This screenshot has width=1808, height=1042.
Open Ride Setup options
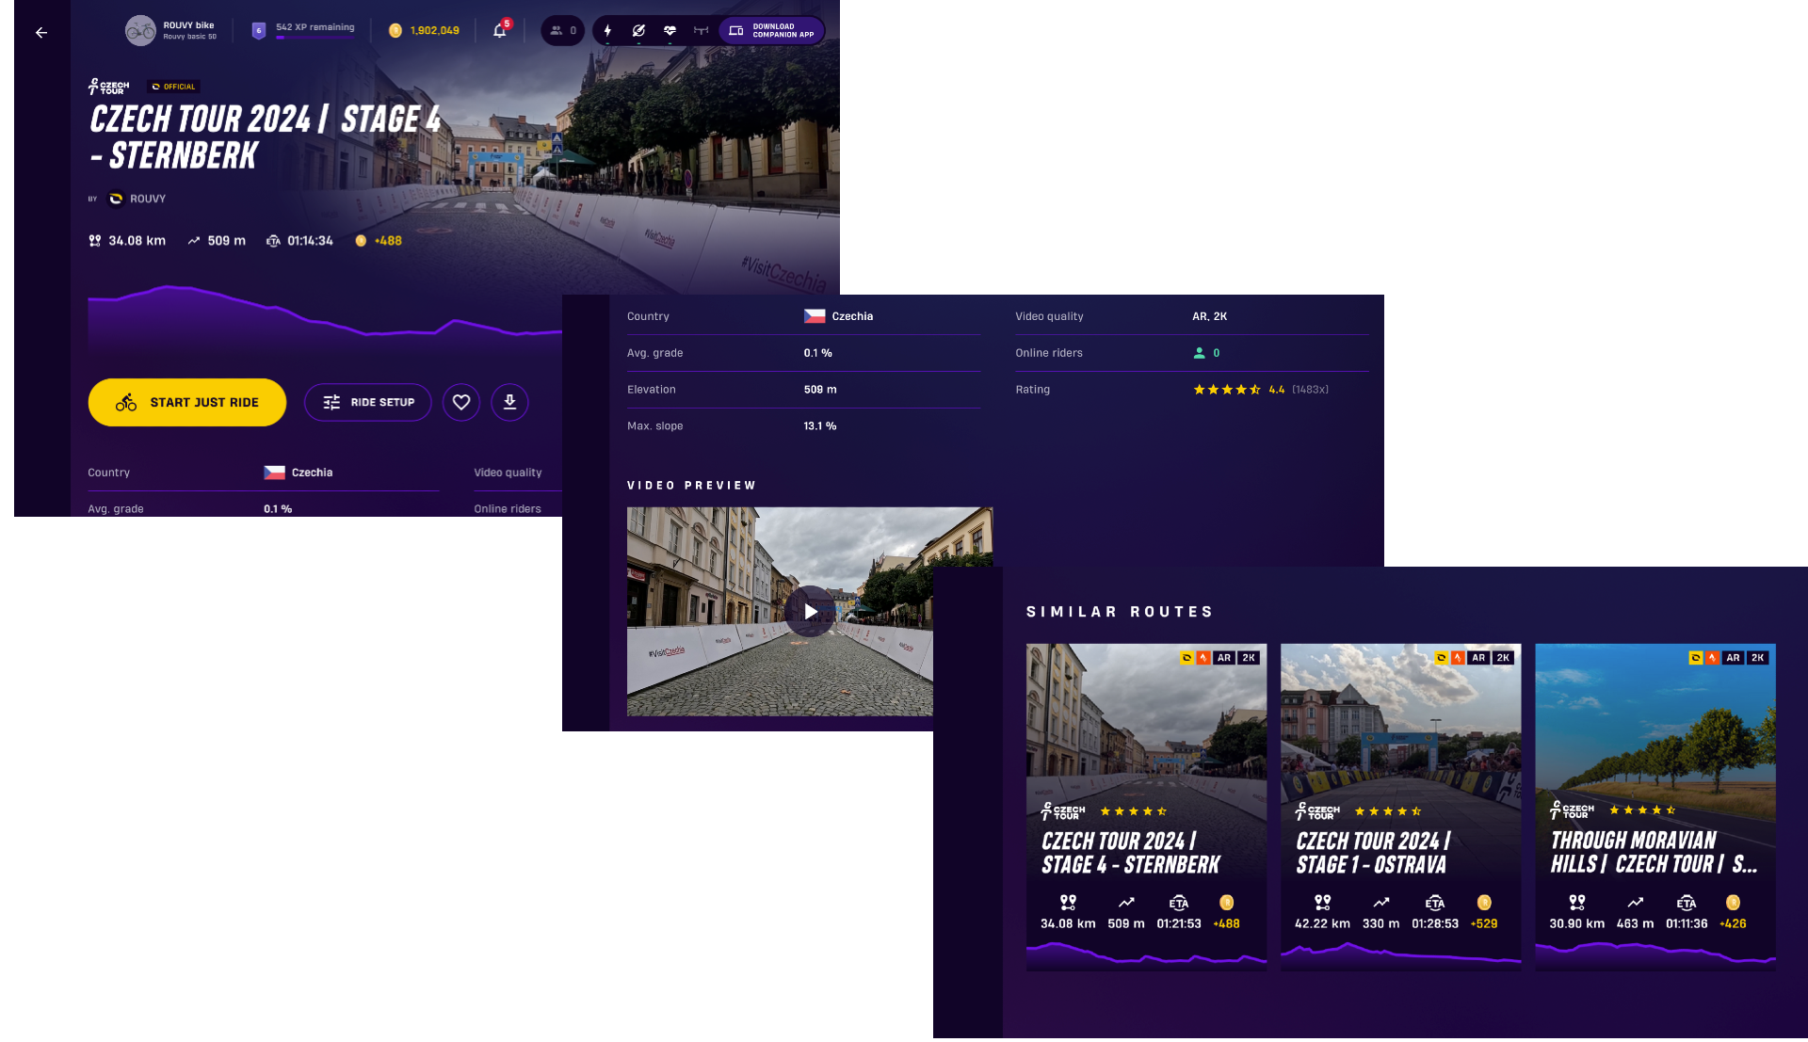pyautogui.click(x=368, y=403)
